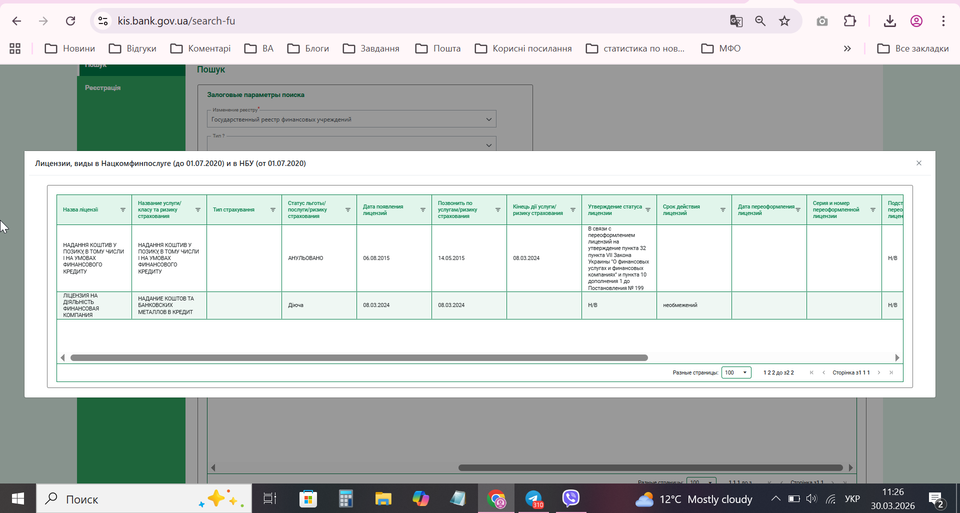This screenshot has width=960, height=513.
Task: Open the zoom magnifier icon in address bar
Action: click(760, 21)
